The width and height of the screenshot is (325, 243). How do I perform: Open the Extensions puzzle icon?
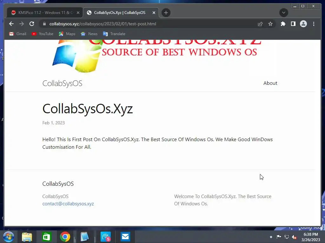coord(283,24)
